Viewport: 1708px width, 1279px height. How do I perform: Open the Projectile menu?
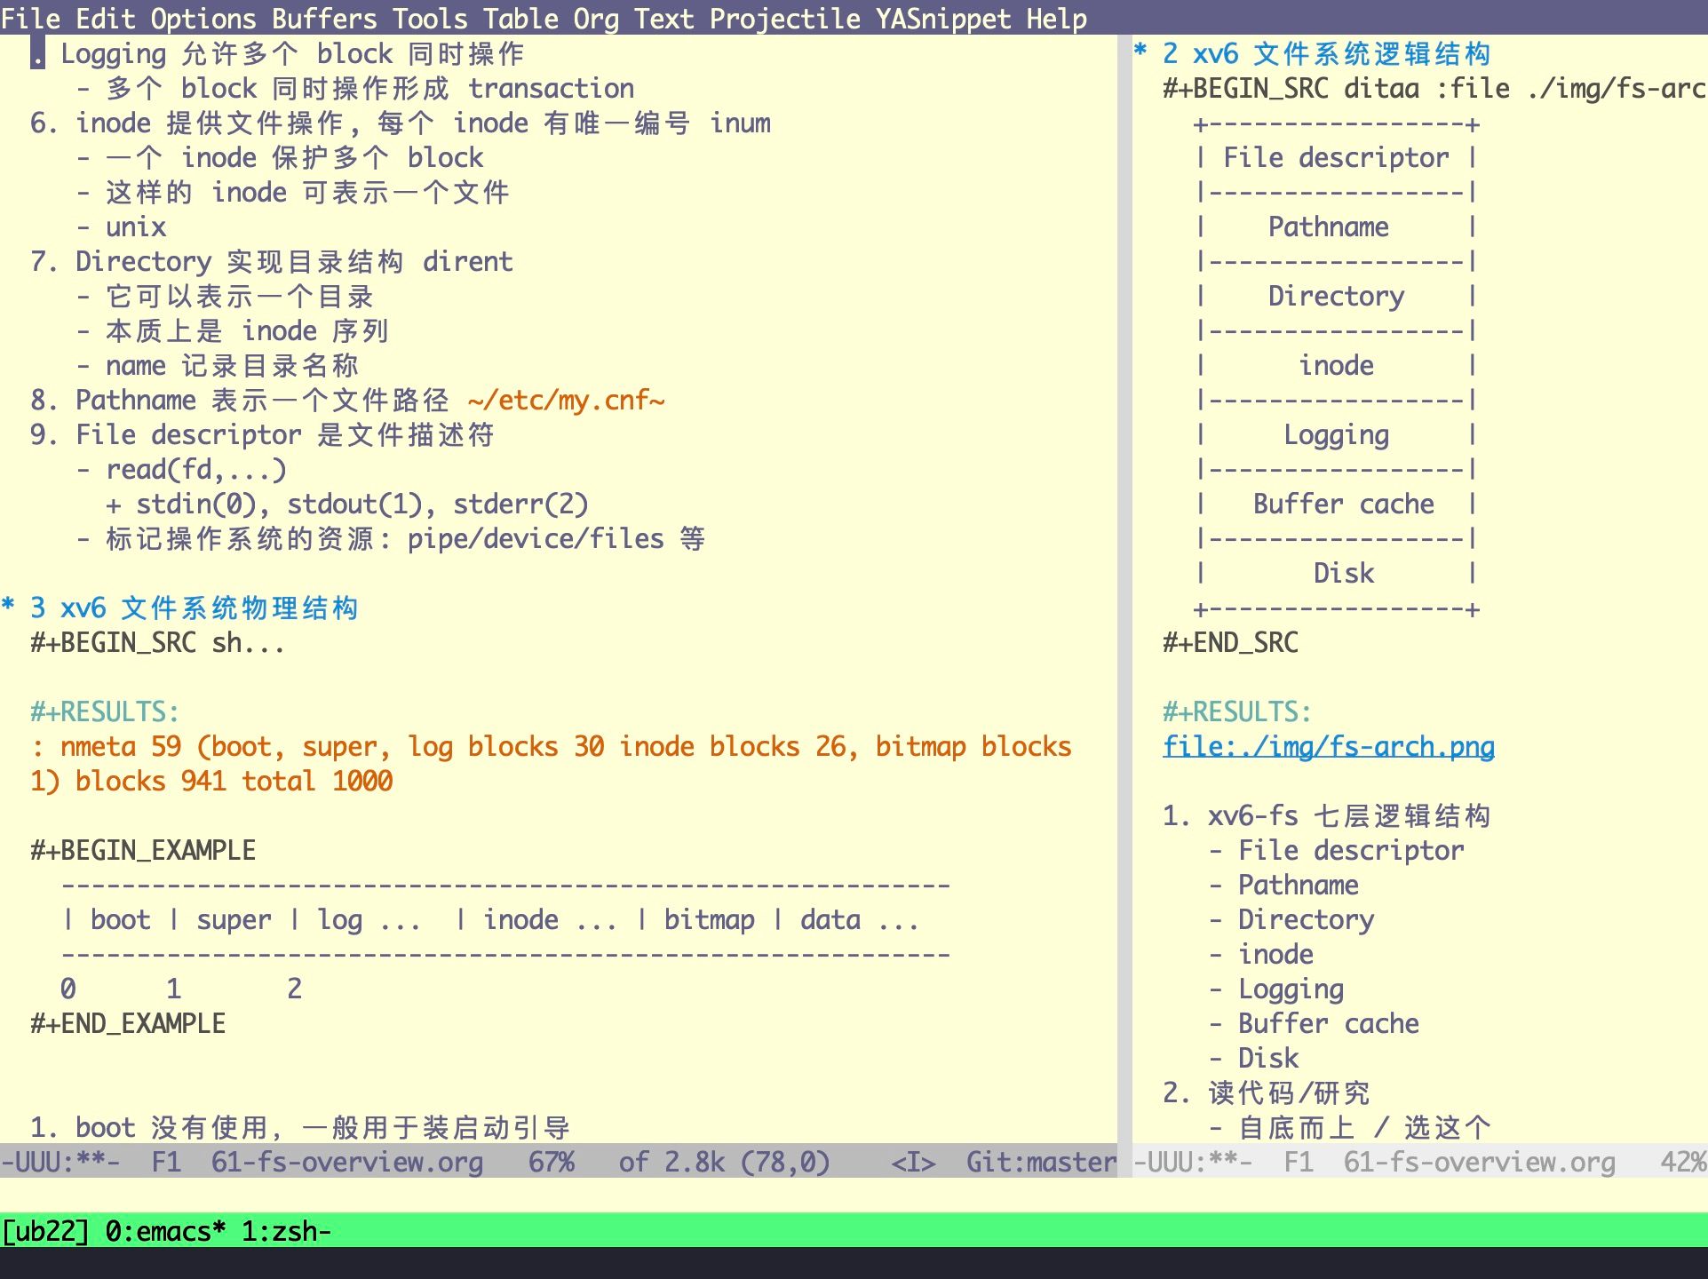click(x=784, y=18)
